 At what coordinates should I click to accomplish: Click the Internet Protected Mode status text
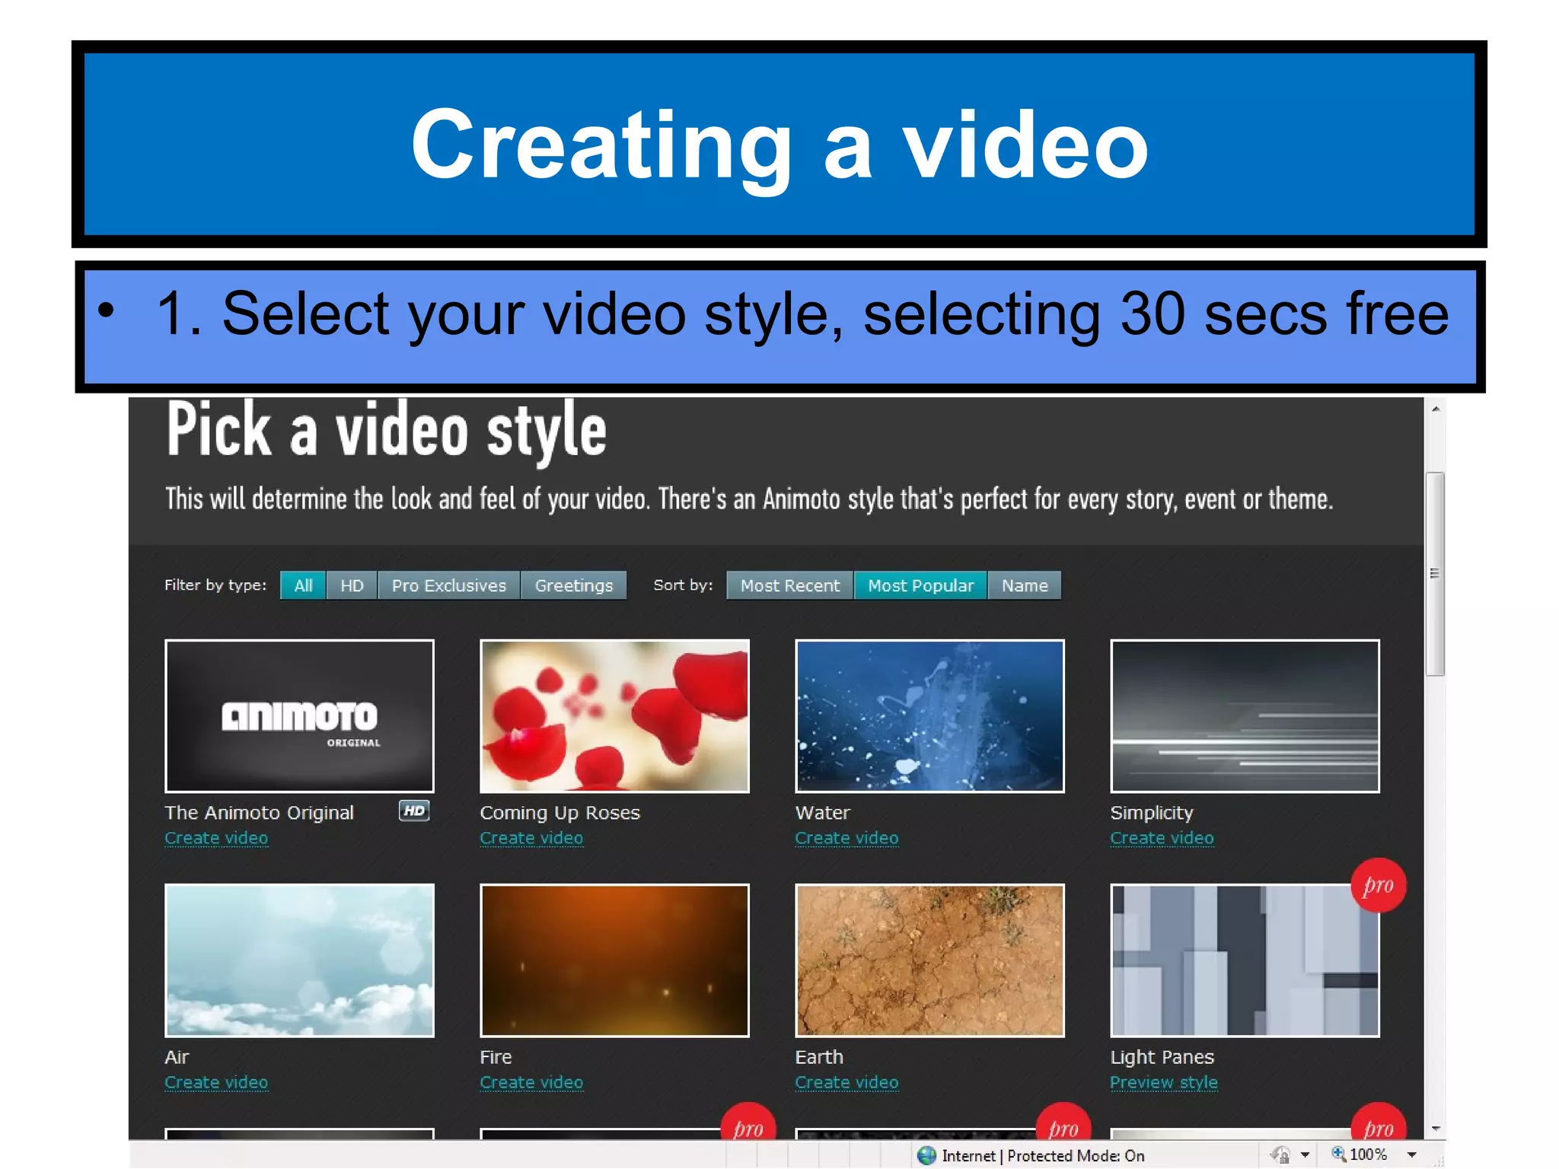pos(1044,1155)
